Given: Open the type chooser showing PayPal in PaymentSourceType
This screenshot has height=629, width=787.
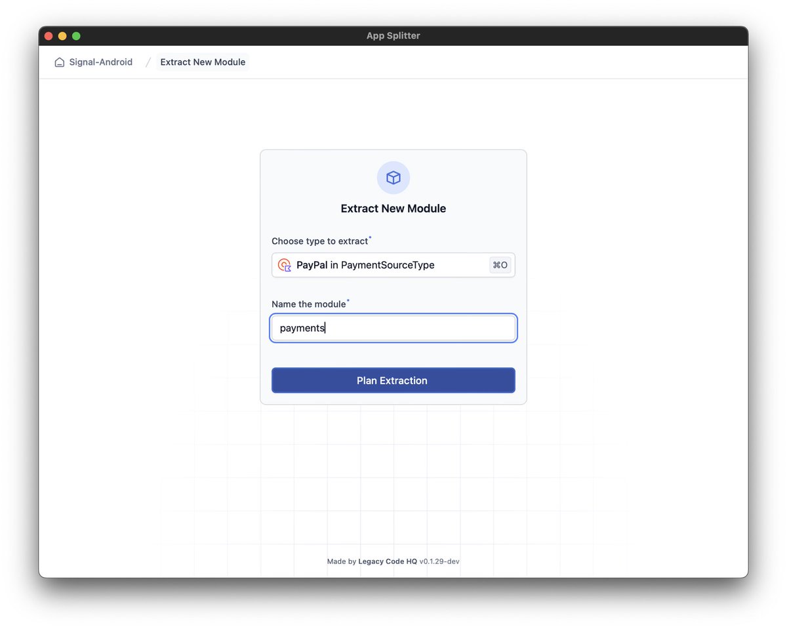Looking at the screenshot, I should (x=393, y=265).
